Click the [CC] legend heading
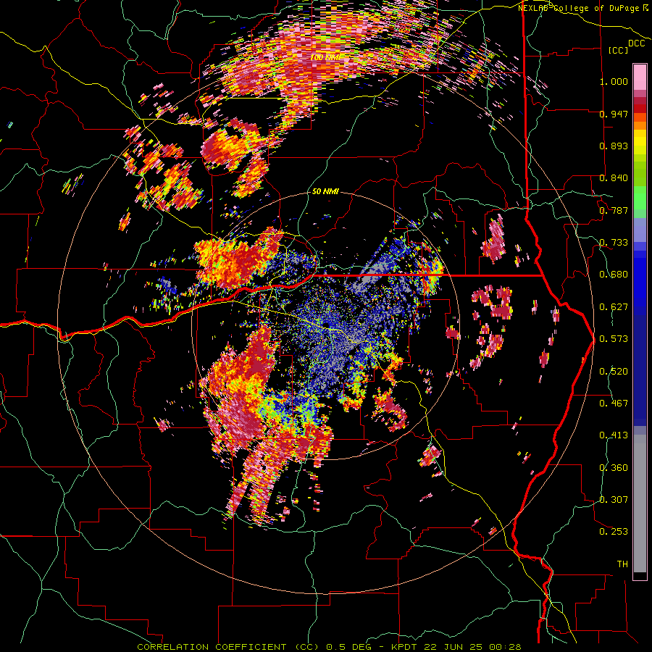Image resolution: width=652 pixels, height=652 pixels. point(618,50)
